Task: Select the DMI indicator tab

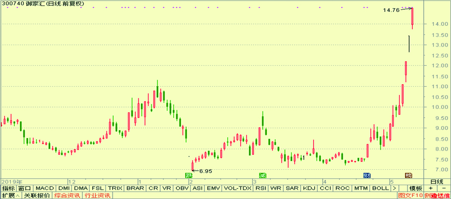Action: point(64,189)
